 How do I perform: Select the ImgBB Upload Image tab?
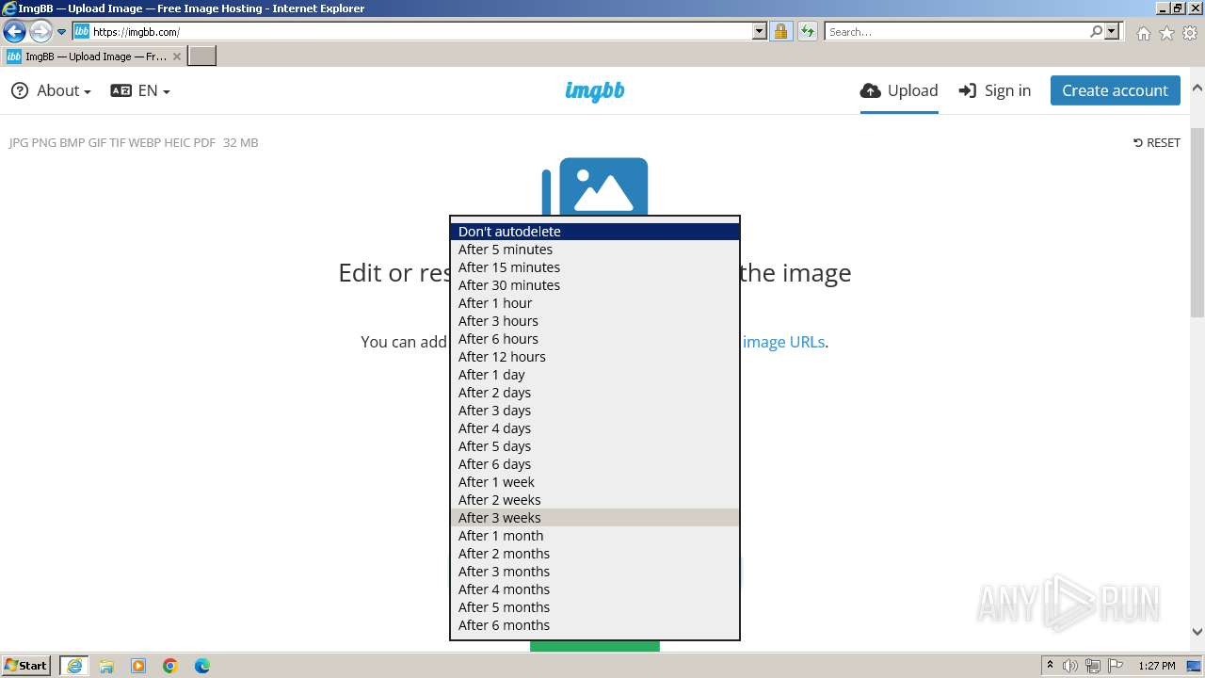click(94, 56)
